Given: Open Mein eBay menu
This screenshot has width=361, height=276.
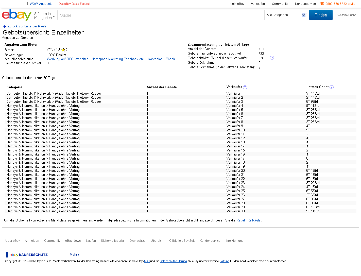Looking at the screenshot, I should click(x=237, y=4).
